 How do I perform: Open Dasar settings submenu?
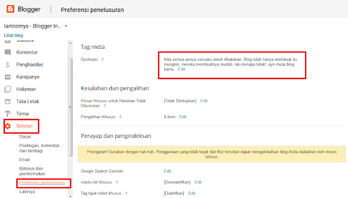coord(26,137)
